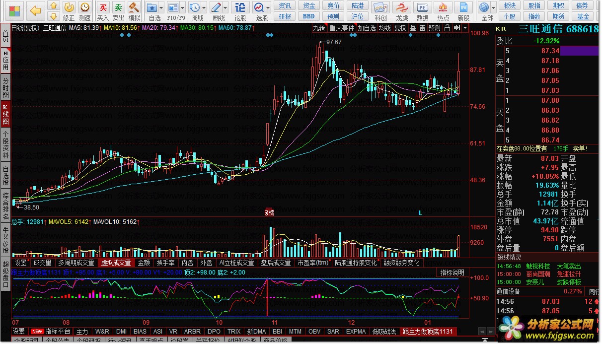This screenshot has width=602, height=344.
Task: Toggle the chart lock icon
Action: 447,28
